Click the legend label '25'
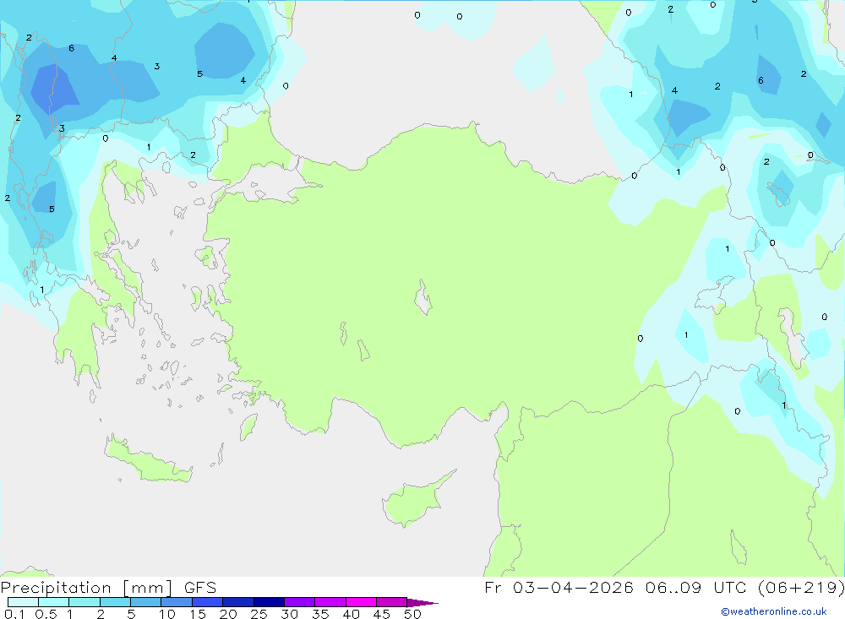Image resolution: width=845 pixels, height=619 pixels. point(259,614)
